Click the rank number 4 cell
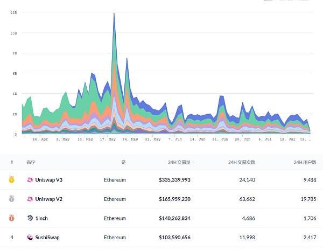 (12, 238)
